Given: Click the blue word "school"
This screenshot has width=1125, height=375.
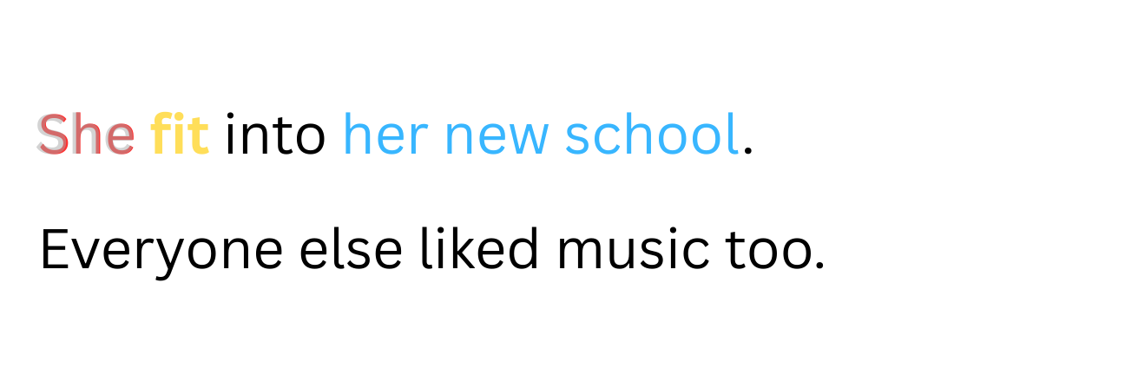Looking at the screenshot, I should (x=651, y=135).
